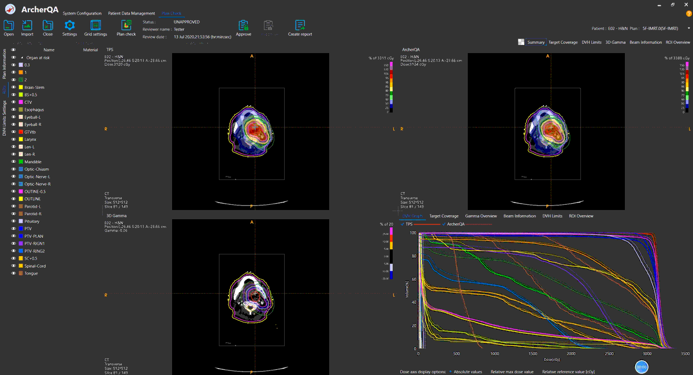Image resolution: width=693 pixels, height=375 pixels.
Task: Click the 3D Gamma color scale bar
Action: (392, 254)
